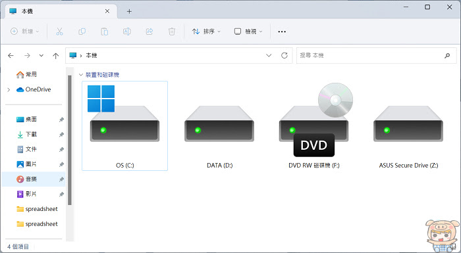Select the OS (C:) drive
The width and height of the screenshot is (461, 253).
click(125, 126)
